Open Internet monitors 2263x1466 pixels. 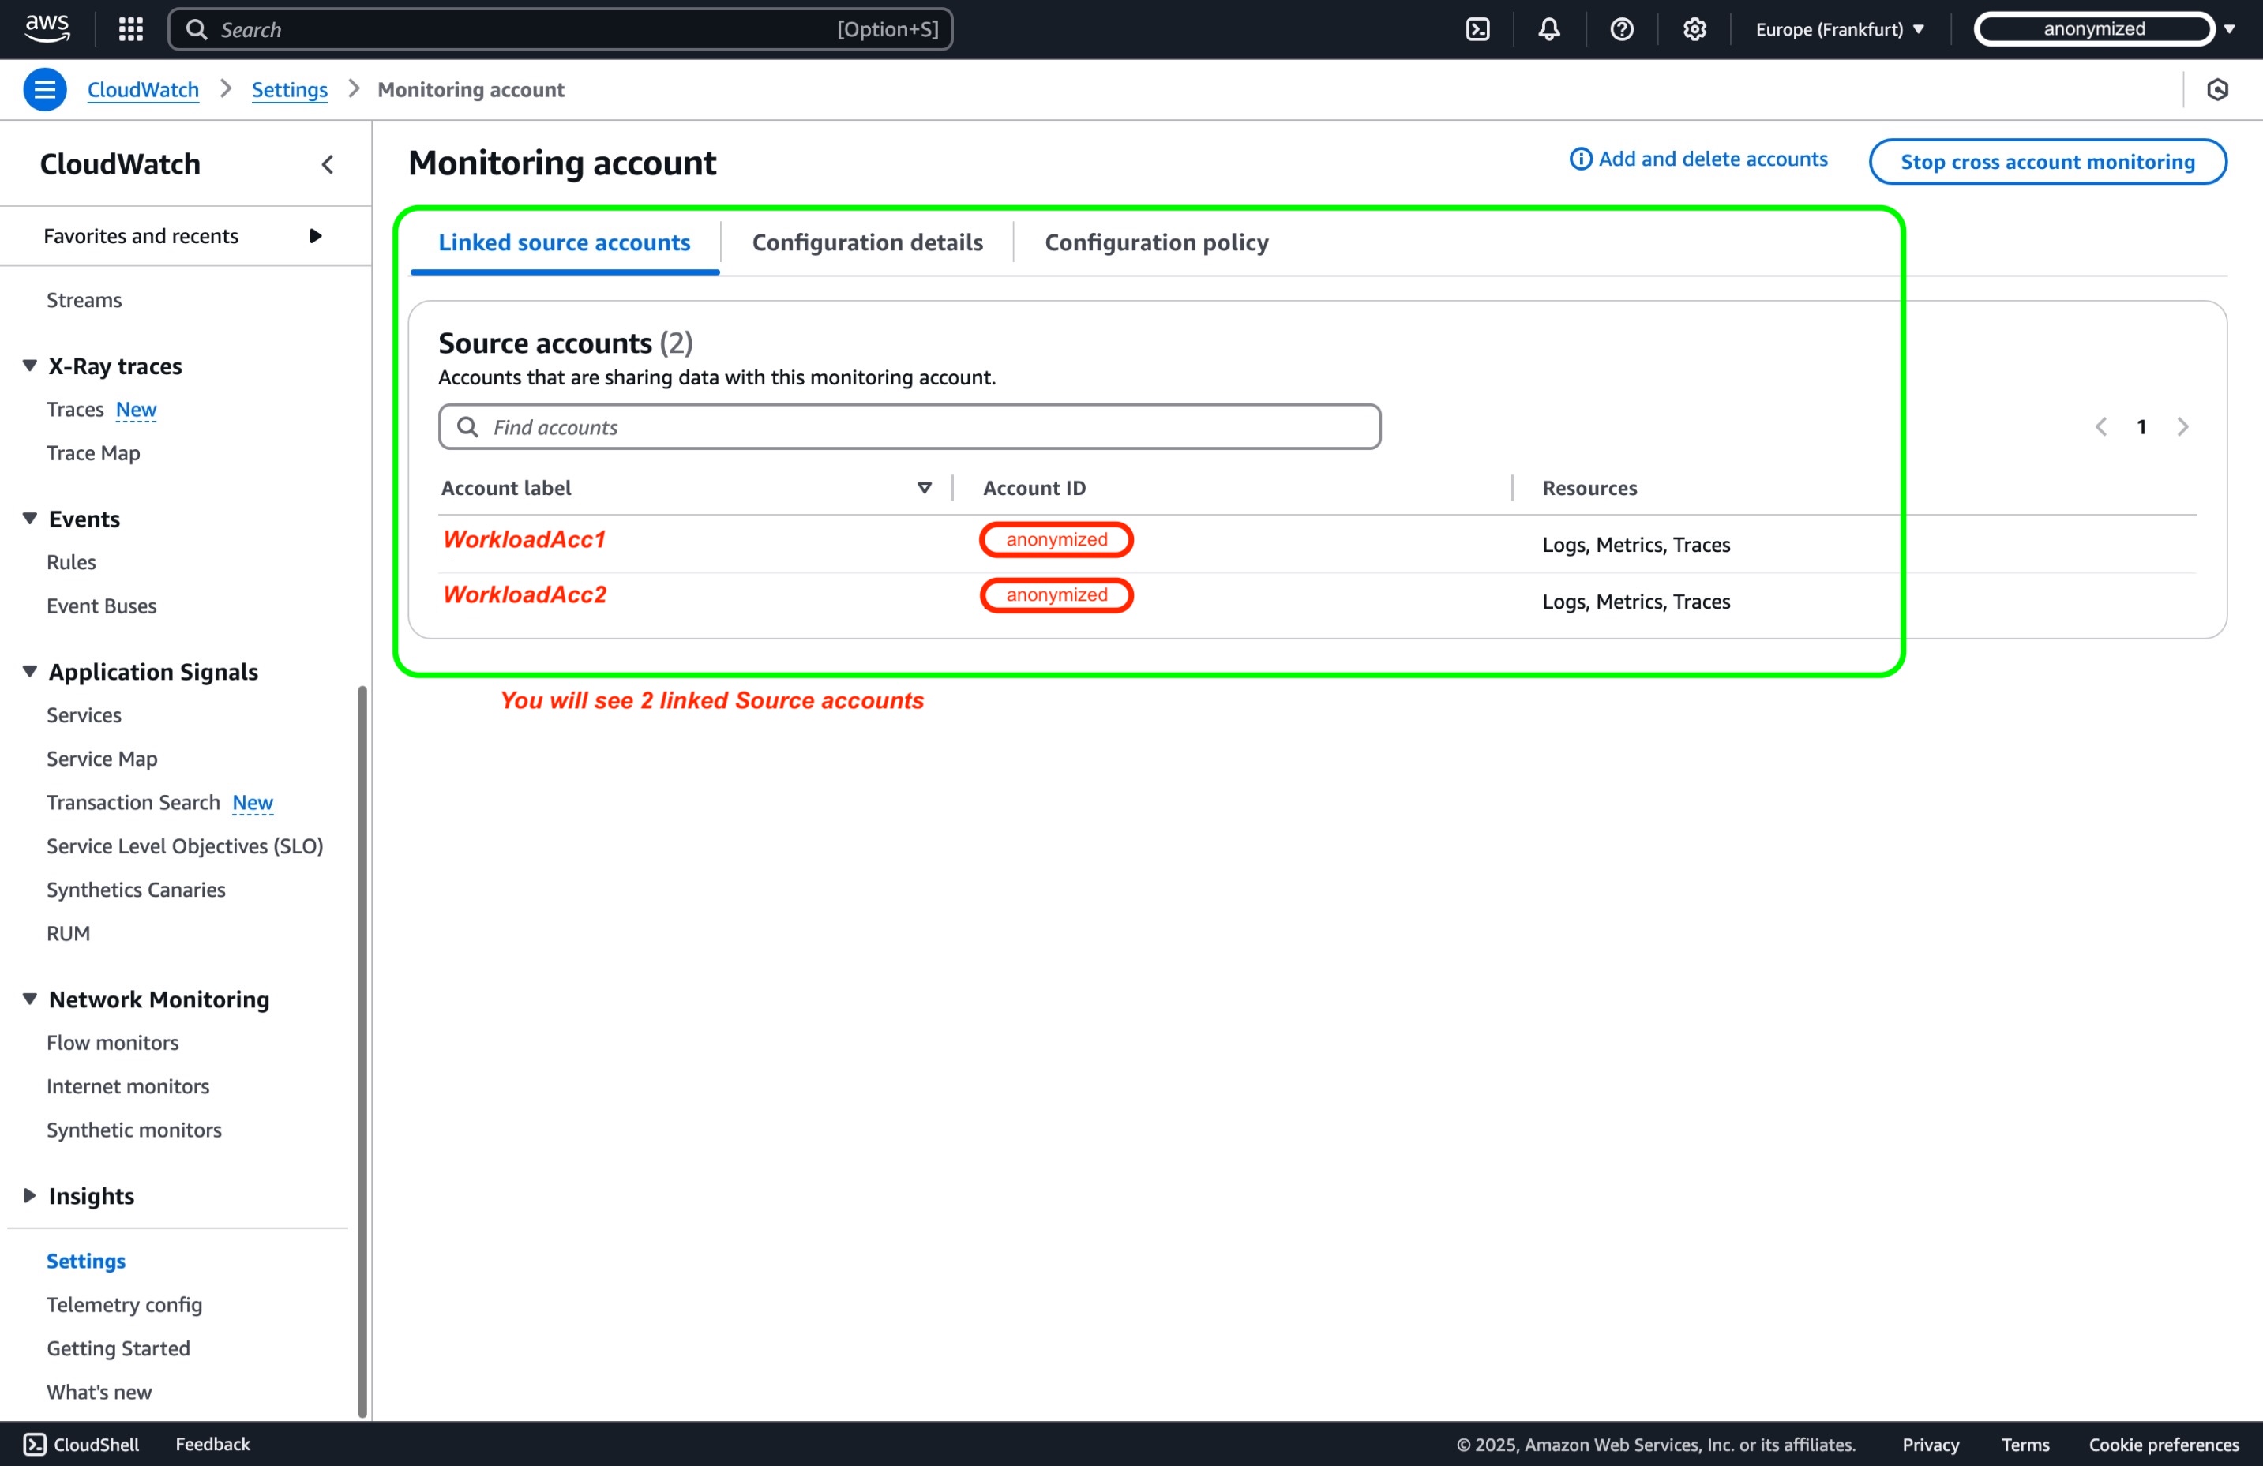point(127,1086)
